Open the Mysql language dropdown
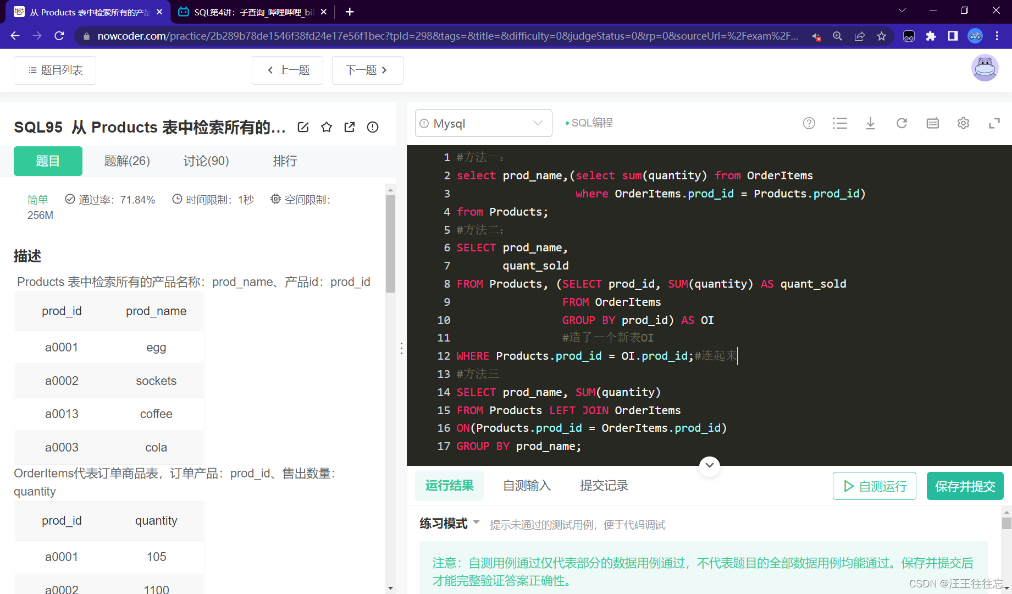1012x594 pixels. click(x=483, y=123)
